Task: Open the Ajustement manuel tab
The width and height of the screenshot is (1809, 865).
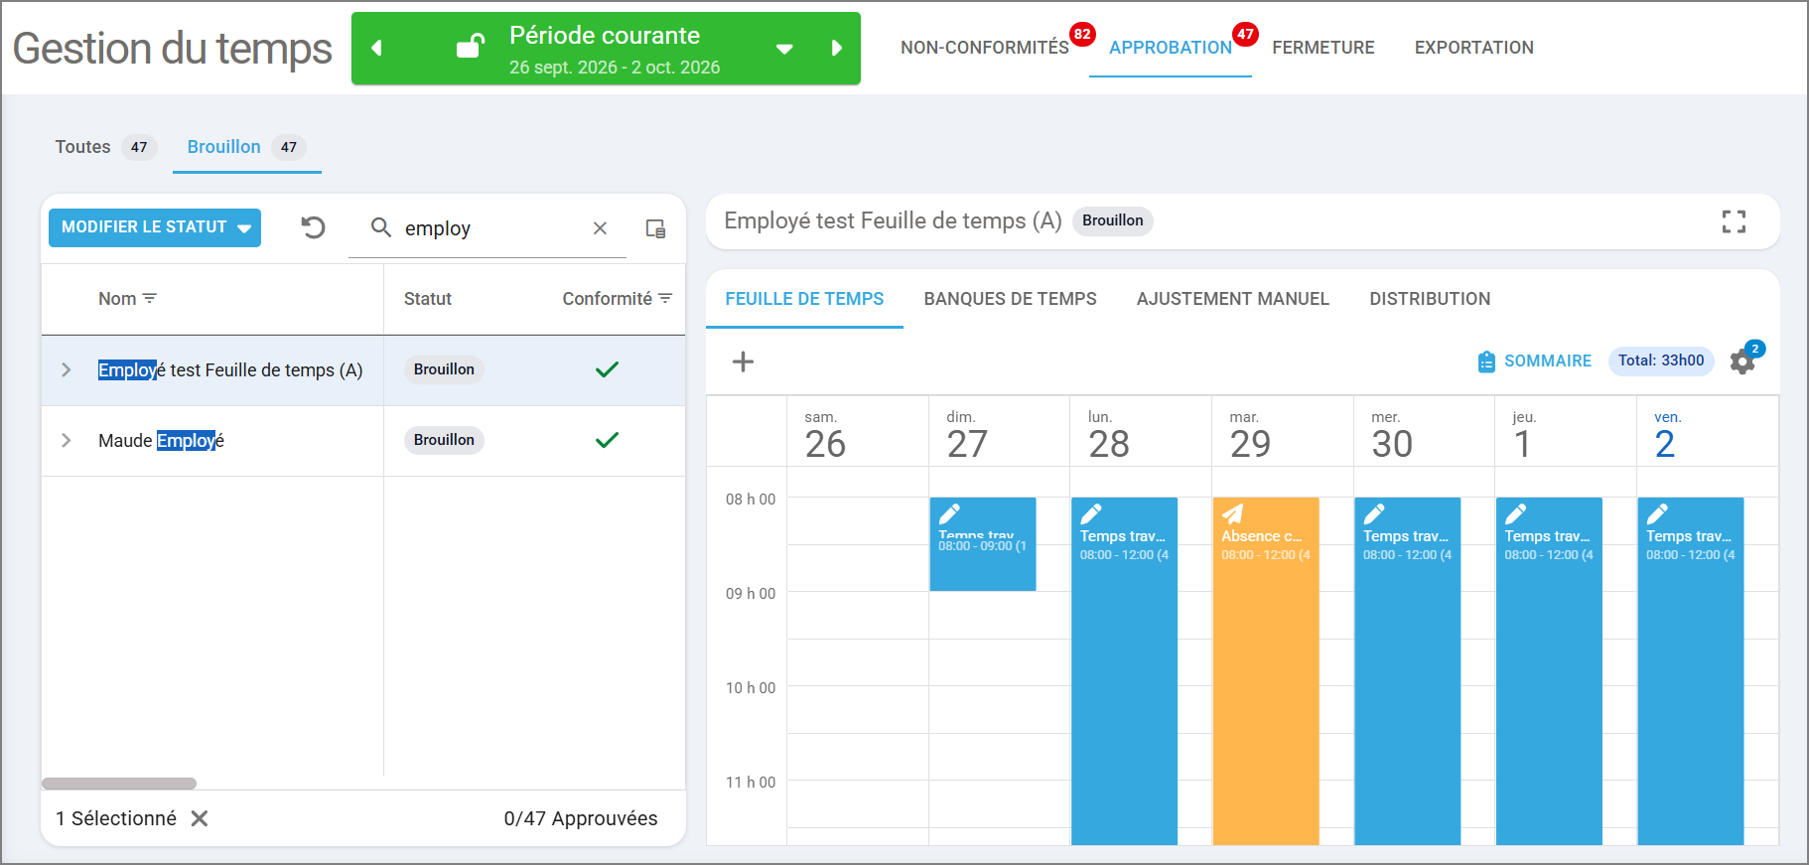Action: click(1232, 299)
